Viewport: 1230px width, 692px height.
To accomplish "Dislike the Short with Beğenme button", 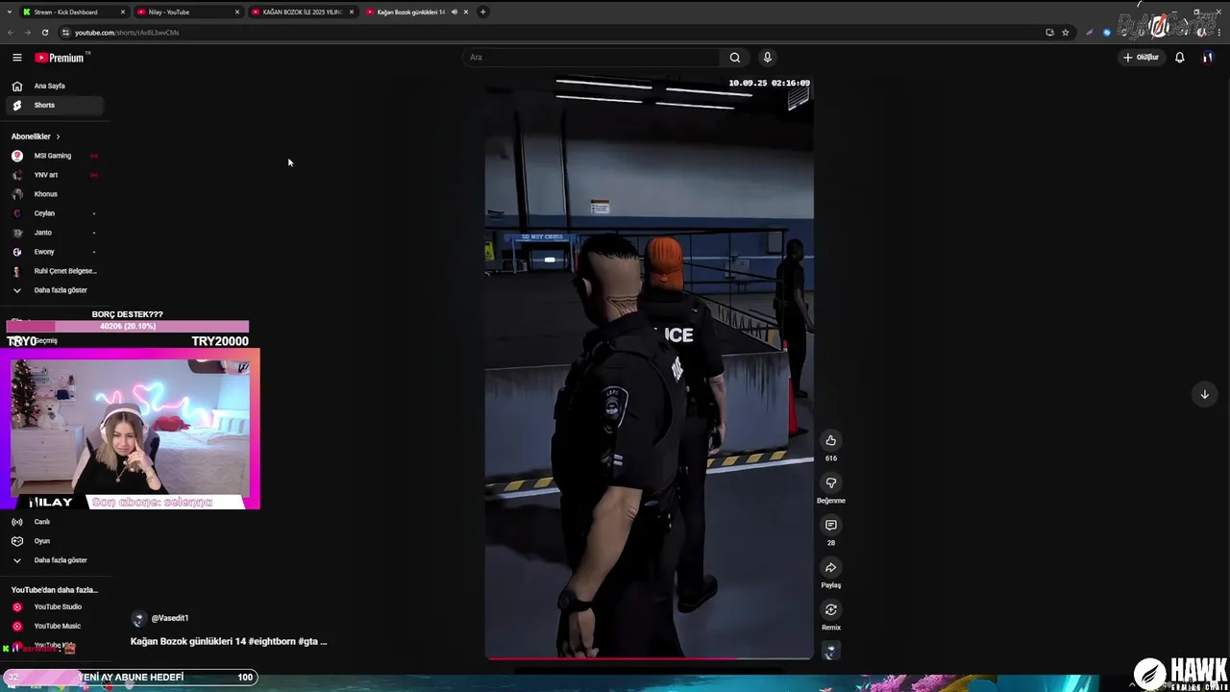I will [831, 482].
